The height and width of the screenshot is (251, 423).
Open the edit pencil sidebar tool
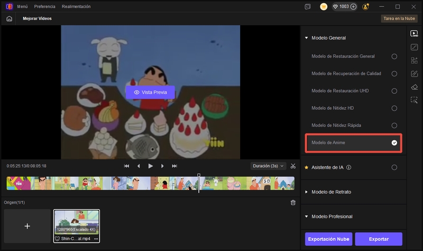(x=414, y=74)
